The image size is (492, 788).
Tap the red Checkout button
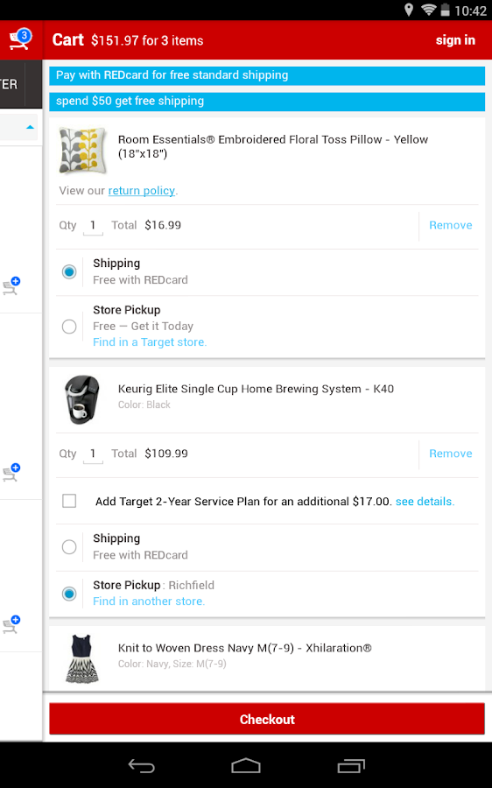click(x=267, y=719)
